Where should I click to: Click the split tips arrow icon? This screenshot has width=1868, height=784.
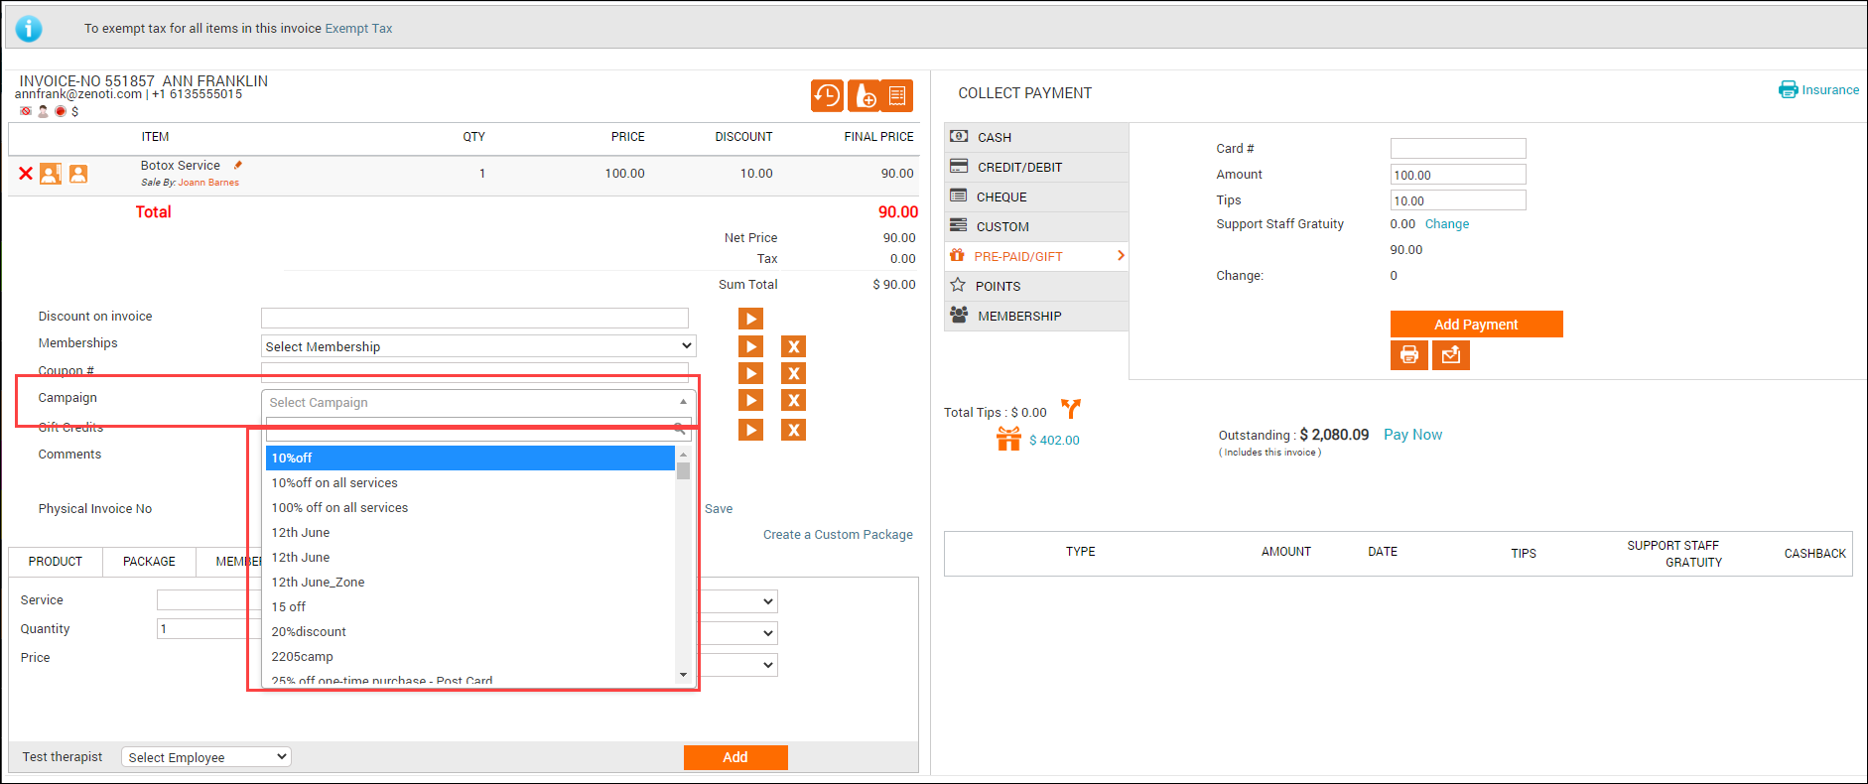tap(1071, 408)
